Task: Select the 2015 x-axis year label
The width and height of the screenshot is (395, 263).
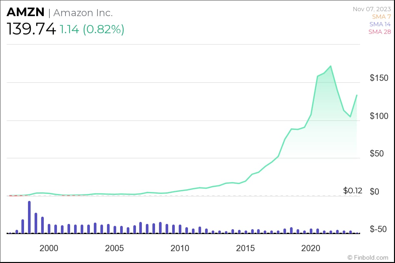Action: tap(245, 248)
